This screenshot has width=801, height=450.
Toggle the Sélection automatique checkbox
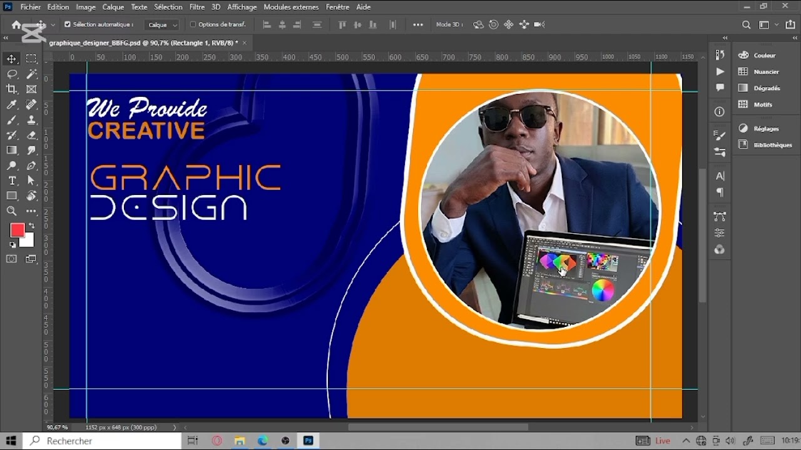[x=68, y=24]
